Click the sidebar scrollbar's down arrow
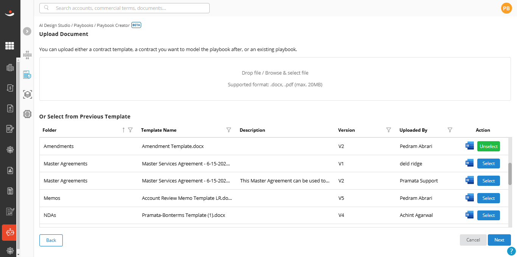Viewport: 517px width, 257px height. click(19, 254)
